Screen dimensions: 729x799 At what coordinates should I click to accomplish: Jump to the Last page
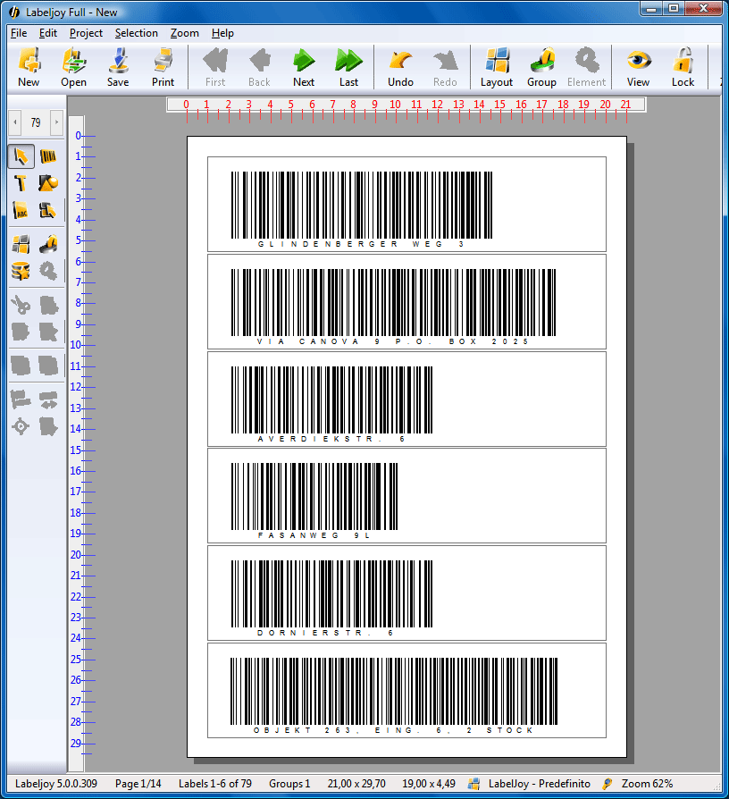(x=349, y=67)
